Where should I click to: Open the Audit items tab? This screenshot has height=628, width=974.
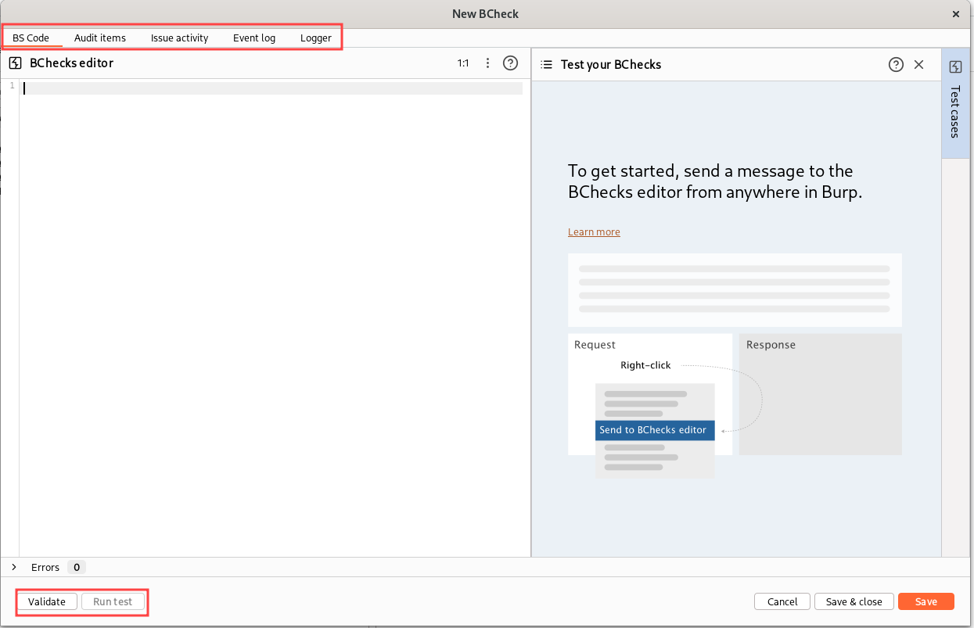pyautogui.click(x=100, y=38)
